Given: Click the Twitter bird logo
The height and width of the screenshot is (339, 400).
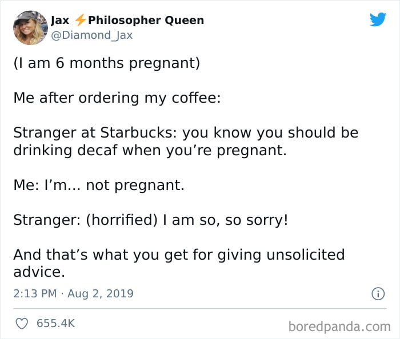Looking at the screenshot, I should coord(378,19).
